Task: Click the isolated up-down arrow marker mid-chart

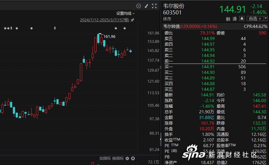Action: click(55, 28)
